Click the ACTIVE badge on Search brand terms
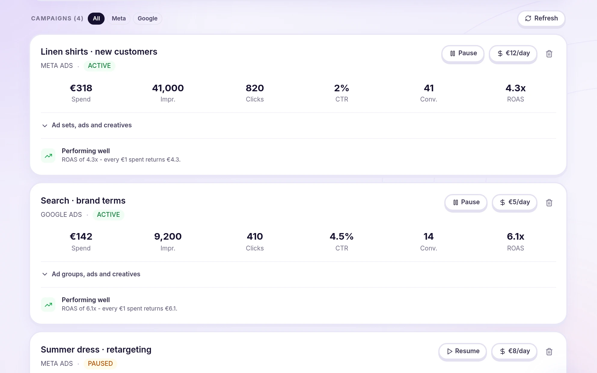597x373 pixels. point(108,215)
